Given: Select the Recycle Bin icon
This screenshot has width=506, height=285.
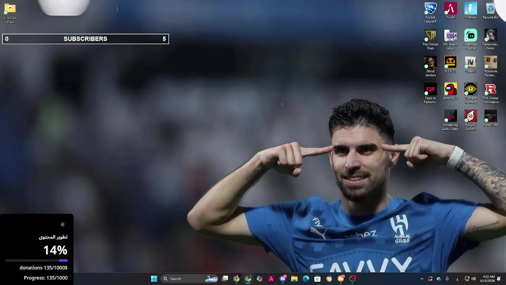Looking at the screenshot, I should (x=491, y=11).
